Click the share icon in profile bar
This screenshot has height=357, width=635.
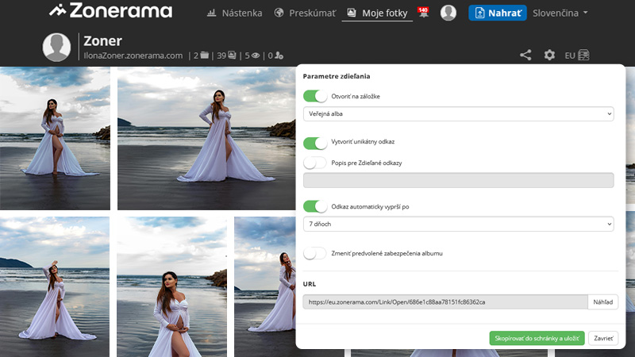pos(525,56)
